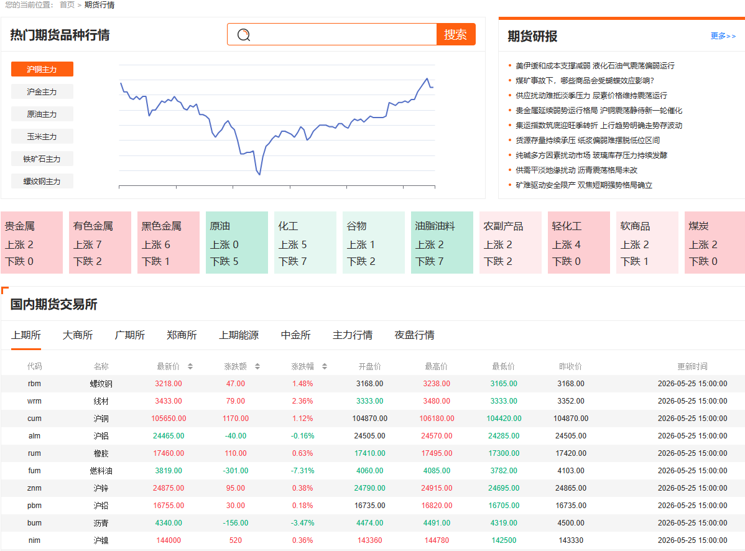Click the 油脂油料 sector tile

tap(442, 243)
